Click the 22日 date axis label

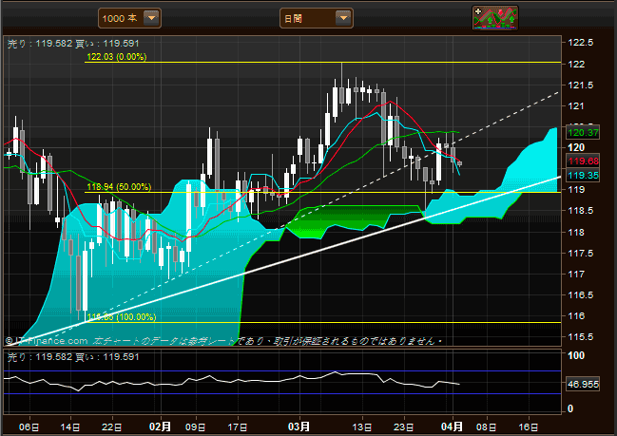coord(112,427)
